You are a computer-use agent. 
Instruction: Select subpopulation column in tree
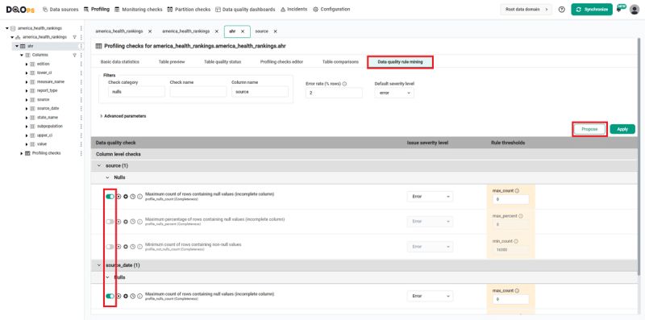(x=50, y=127)
